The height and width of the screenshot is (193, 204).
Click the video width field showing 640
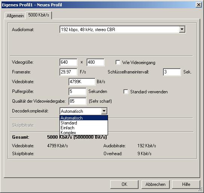69,62
